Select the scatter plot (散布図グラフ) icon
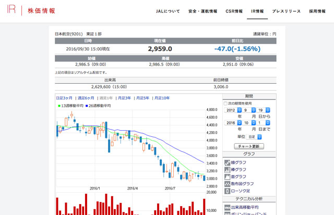334x215 pixels. tap(228, 183)
